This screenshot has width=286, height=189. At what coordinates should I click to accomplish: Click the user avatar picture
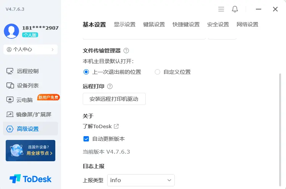(11, 31)
